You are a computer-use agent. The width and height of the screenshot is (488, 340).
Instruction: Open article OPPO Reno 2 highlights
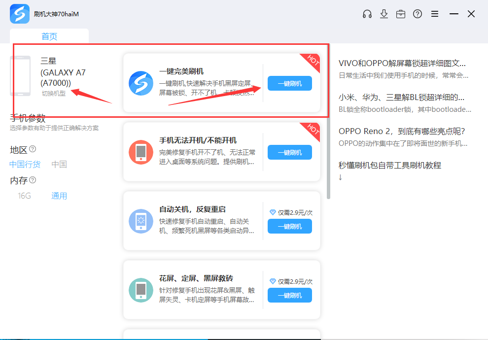[402, 131]
